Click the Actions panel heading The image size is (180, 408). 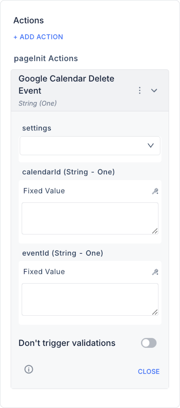coord(29,20)
